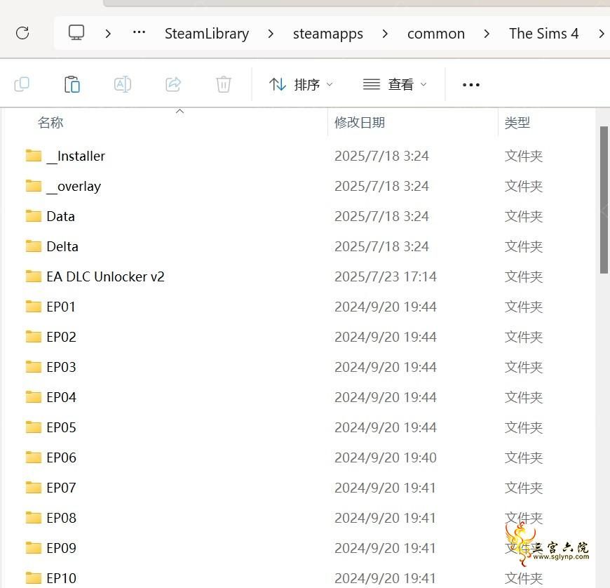Expand hidden breadcrumb path via ellipsis
The height and width of the screenshot is (588, 610).
pos(139,32)
